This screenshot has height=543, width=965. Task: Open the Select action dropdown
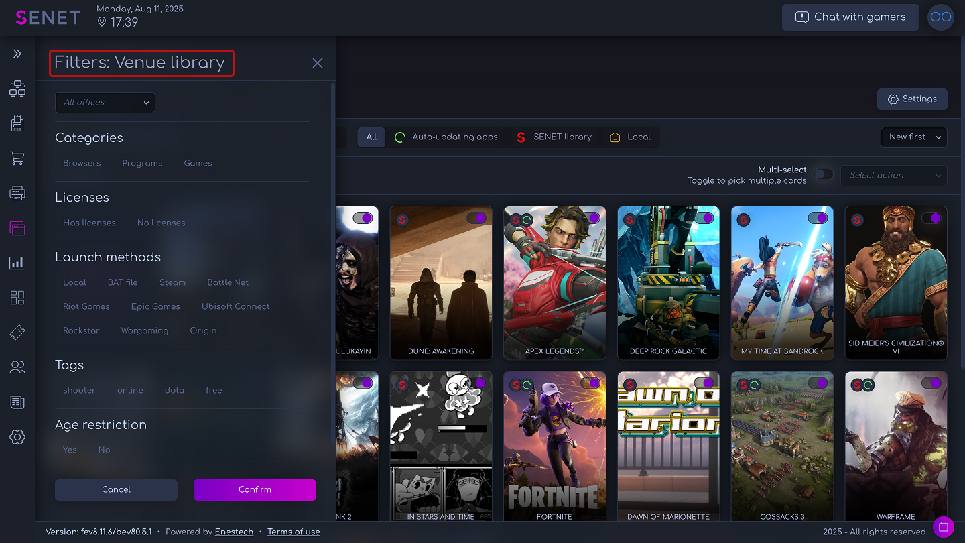(x=894, y=175)
